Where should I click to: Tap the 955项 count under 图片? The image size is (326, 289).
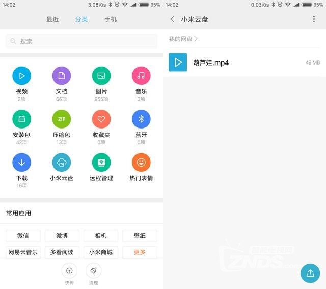pyautogui.click(x=101, y=99)
